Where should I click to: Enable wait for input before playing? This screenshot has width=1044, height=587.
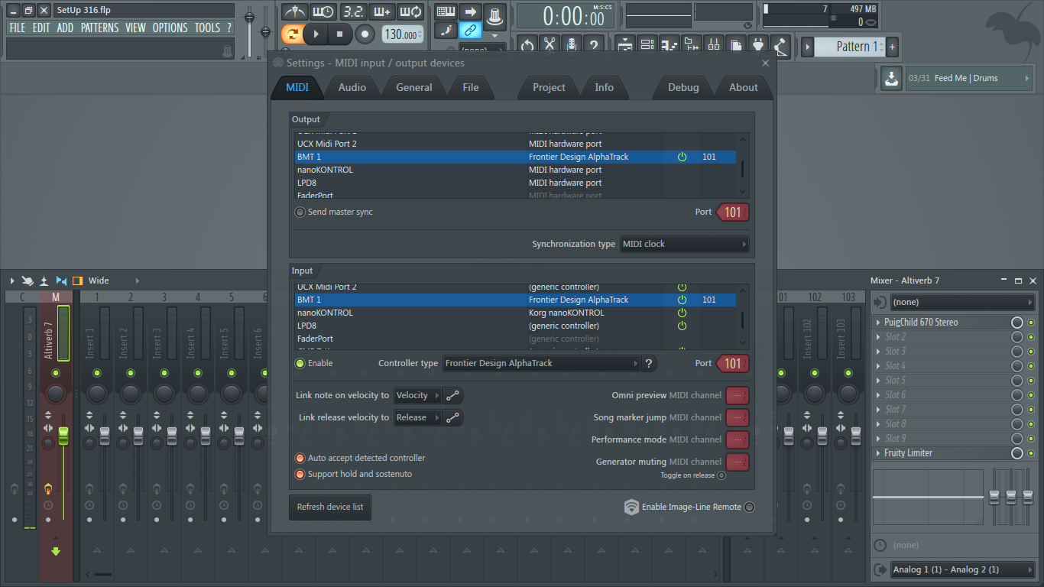pos(323,11)
